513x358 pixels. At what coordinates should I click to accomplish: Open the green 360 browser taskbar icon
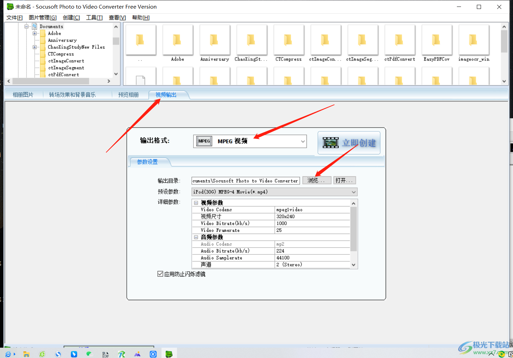point(42,354)
